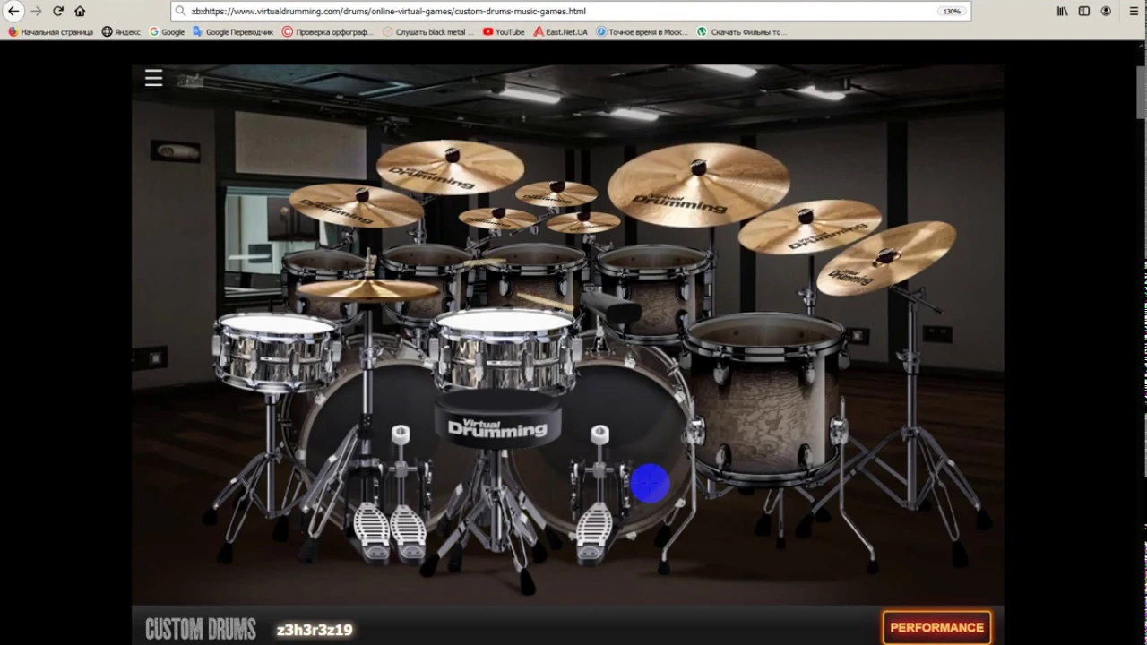Open the Начальная страница bookmark
Viewport: 1147px width, 645px height.
50,31
